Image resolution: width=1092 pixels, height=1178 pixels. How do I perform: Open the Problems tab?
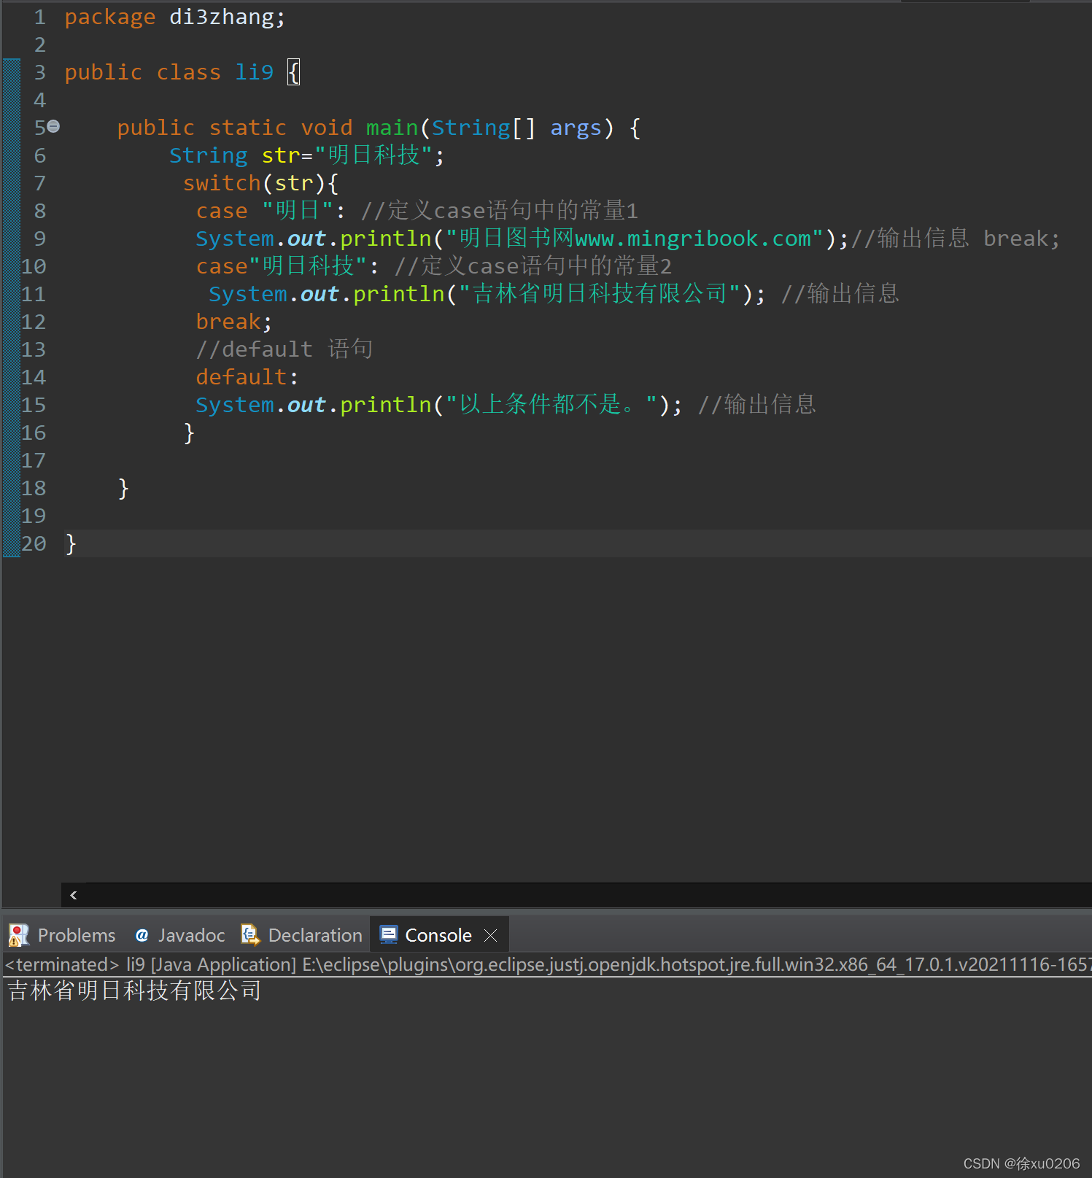point(62,935)
